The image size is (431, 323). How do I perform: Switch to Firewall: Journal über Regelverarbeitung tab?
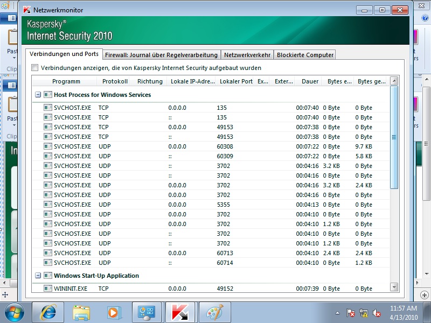161,55
